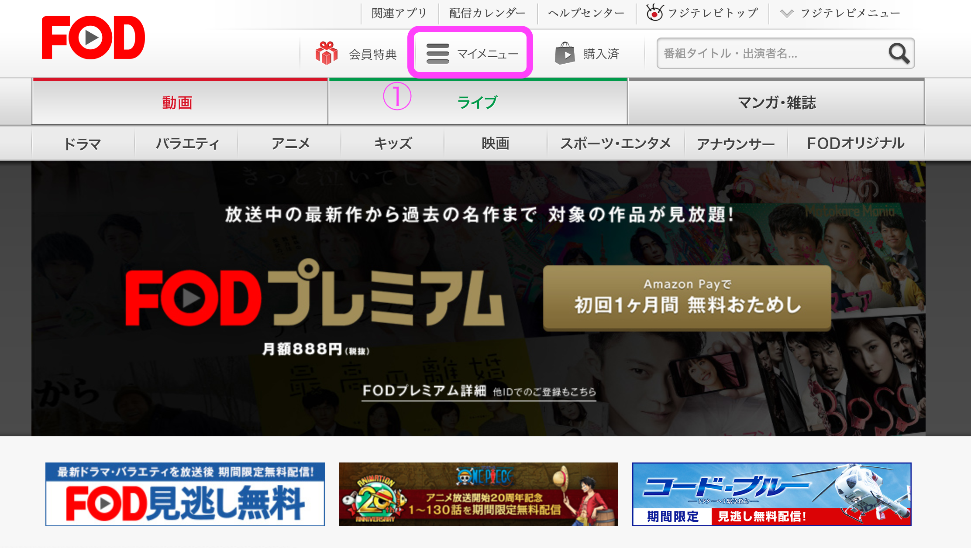971x548 pixels.
Task: Open the マイメニュー hamburger icon
Action: click(437, 54)
